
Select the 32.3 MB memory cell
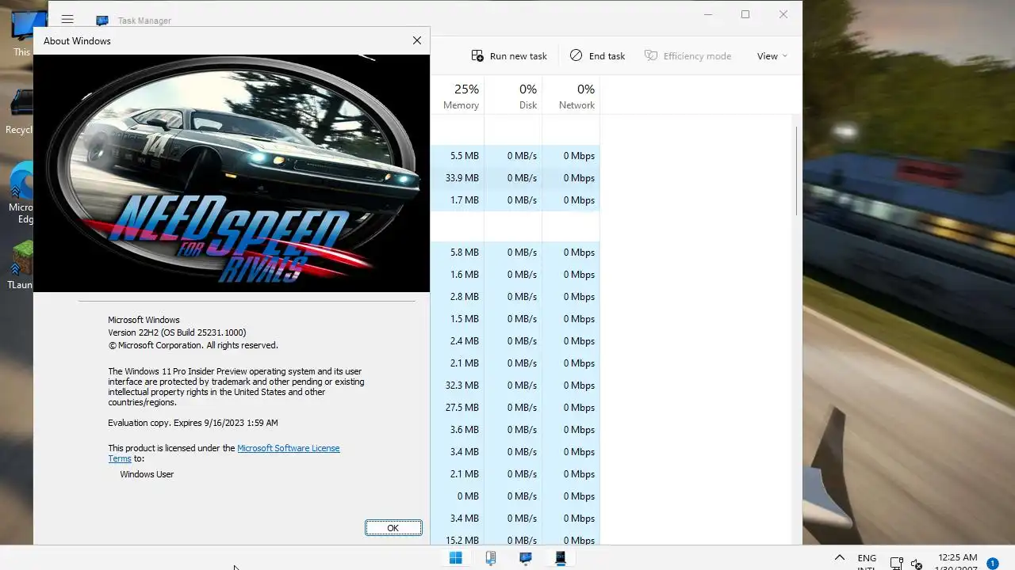[458, 386]
